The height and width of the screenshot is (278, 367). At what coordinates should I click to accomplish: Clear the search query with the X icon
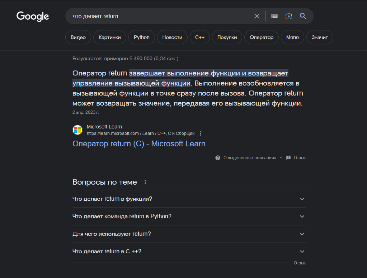click(257, 16)
